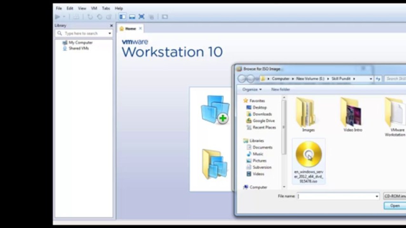Image resolution: width=406 pixels, height=228 pixels.
Task: Expand the power options arrow beside play
Action: point(64,17)
